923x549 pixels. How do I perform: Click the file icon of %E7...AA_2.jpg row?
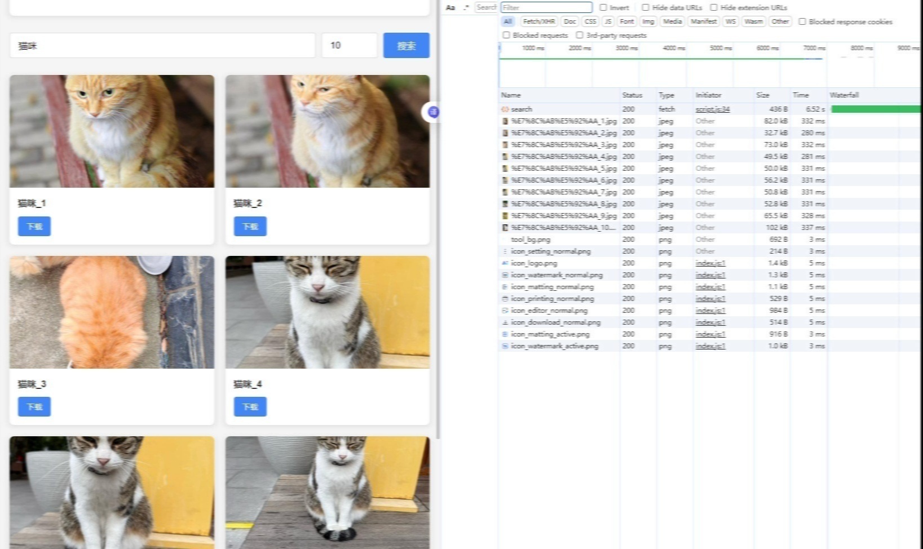click(505, 133)
